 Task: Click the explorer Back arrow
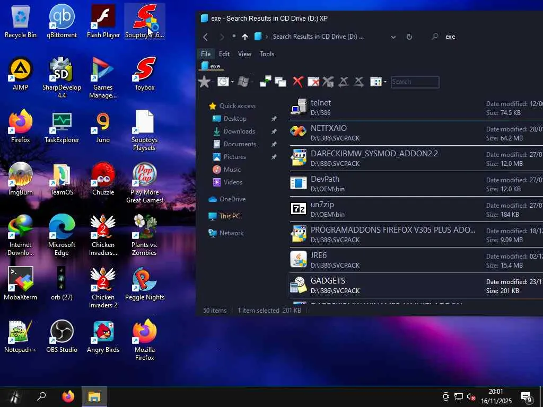click(x=205, y=37)
